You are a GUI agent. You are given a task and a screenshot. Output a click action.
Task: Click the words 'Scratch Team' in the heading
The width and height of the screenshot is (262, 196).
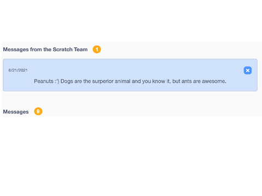[x=70, y=50]
